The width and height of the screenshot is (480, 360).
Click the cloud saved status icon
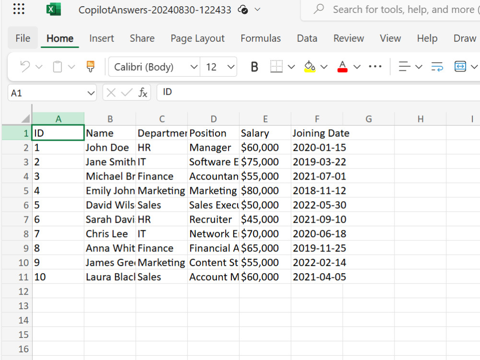point(243,10)
